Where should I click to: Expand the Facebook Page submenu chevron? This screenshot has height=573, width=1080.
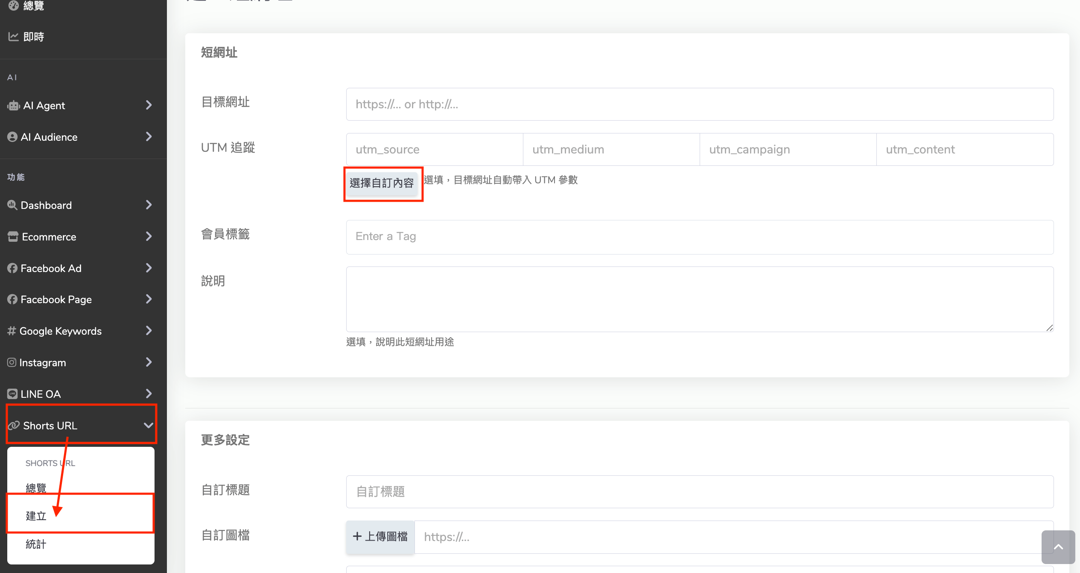[149, 299]
